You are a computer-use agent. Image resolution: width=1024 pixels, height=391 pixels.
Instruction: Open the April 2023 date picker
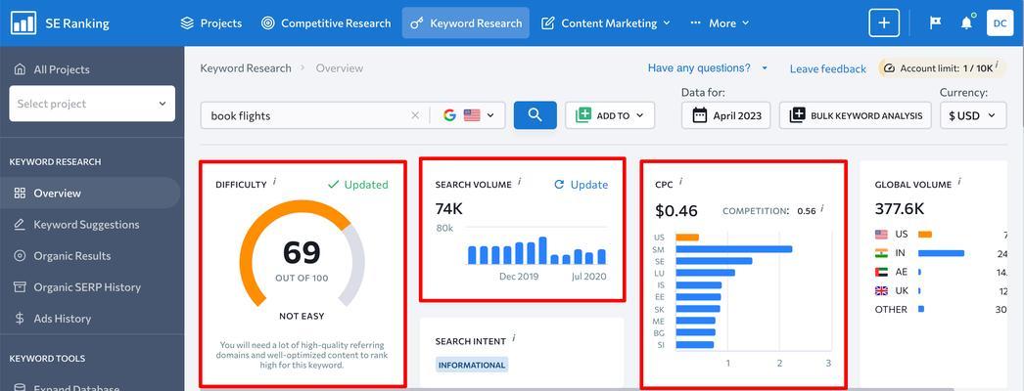point(725,115)
